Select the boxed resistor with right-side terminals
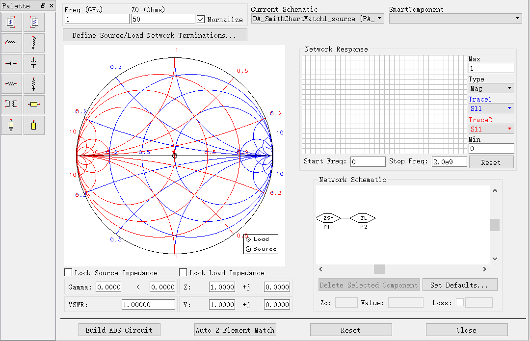 click(x=11, y=22)
